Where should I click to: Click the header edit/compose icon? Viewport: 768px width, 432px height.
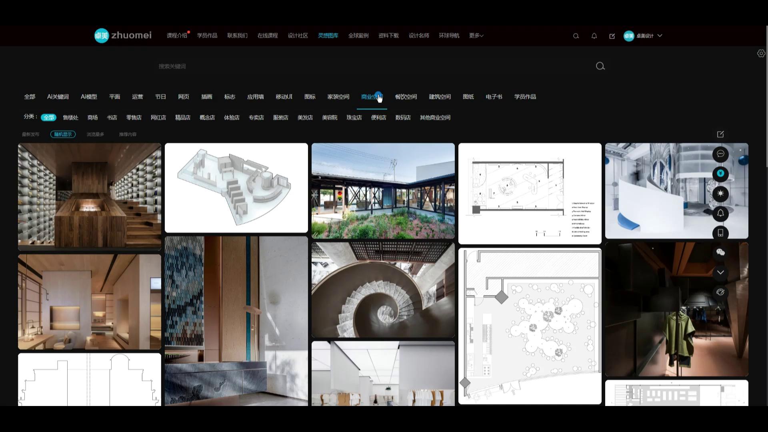pyautogui.click(x=612, y=36)
